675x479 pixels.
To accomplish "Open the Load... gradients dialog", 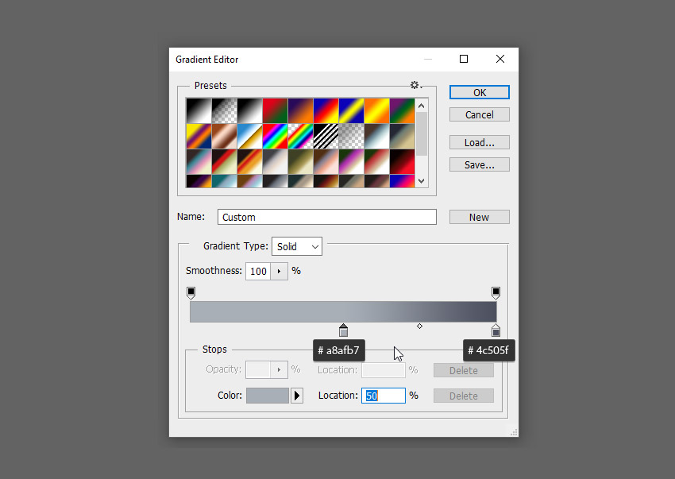I will pyautogui.click(x=479, y=142).
